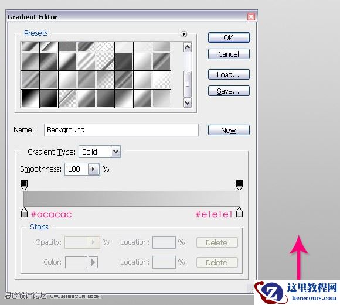Select fifth second-row preset with transparent checkerboard
Image resolution: width=340 pixels, height=305 pixels.
(105, 61)
